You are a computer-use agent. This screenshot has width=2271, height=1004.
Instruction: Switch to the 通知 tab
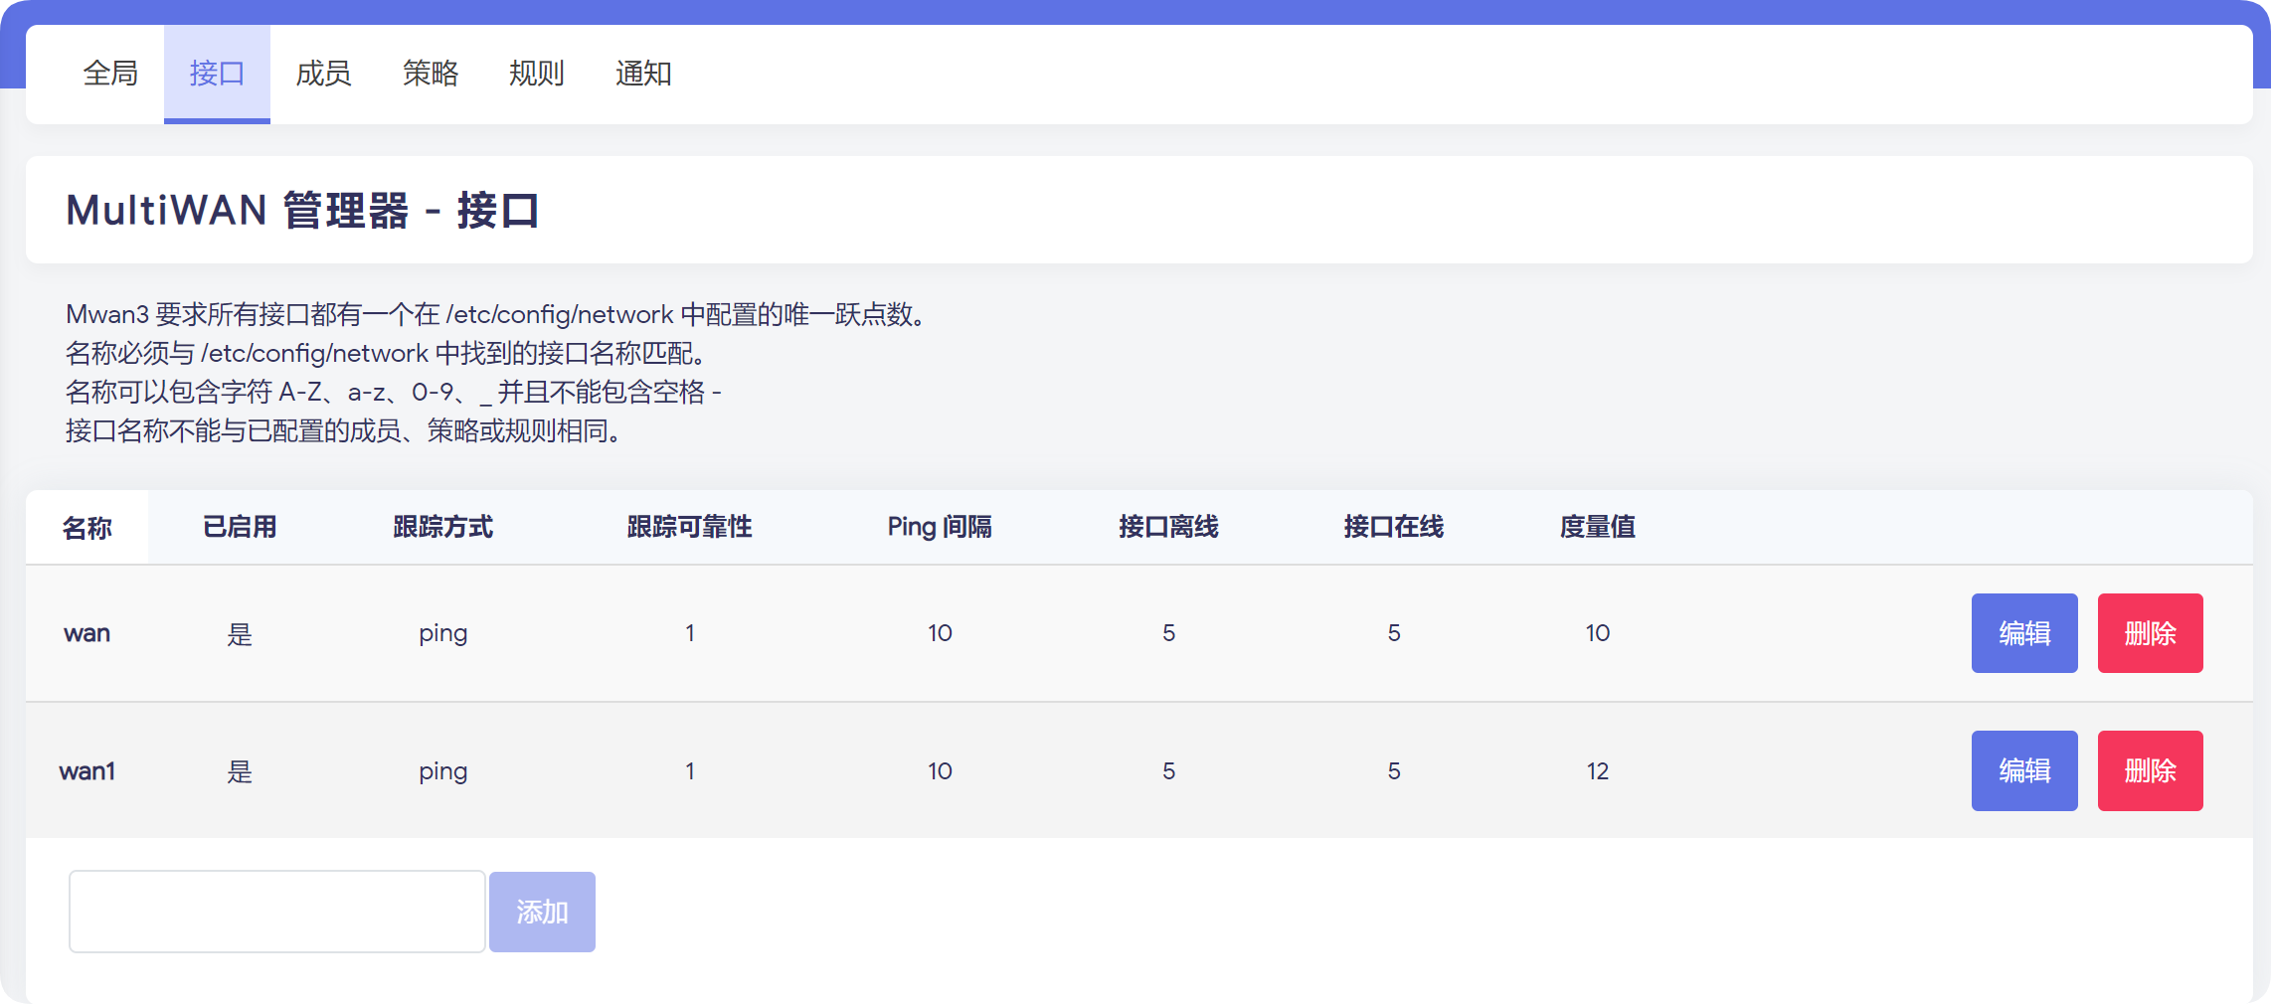click(x=642, y=74)
